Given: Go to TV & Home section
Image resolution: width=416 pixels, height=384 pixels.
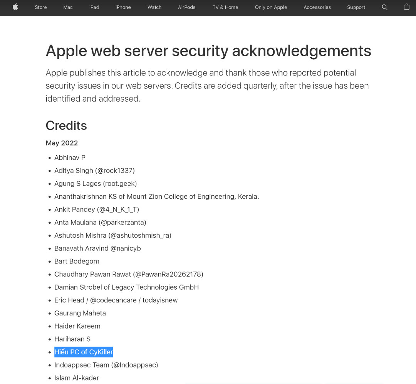Looking at the screenshot, I should pyautogui.click(x=225, y=7).
